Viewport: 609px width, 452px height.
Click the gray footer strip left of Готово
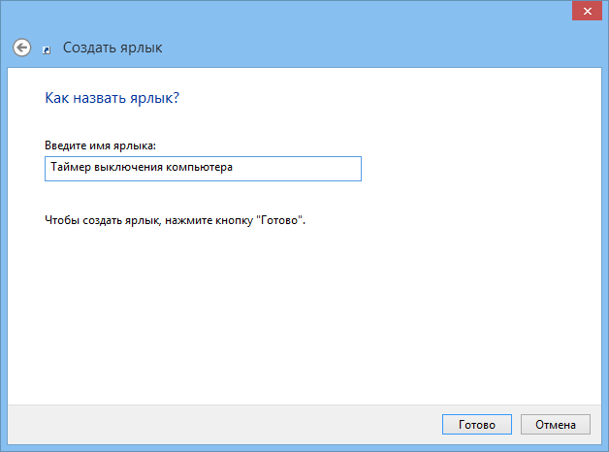(x=221, y=425)
